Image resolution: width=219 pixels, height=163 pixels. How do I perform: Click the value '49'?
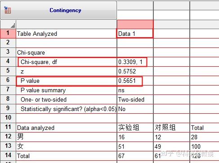pyautogui.click(x=158, y=146)
